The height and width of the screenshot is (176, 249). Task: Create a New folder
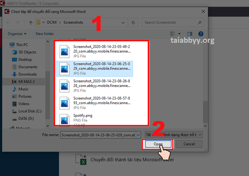coord(45,34)
